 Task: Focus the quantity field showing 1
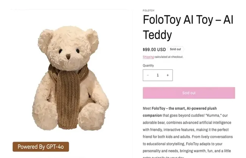[x=158, y=75]
